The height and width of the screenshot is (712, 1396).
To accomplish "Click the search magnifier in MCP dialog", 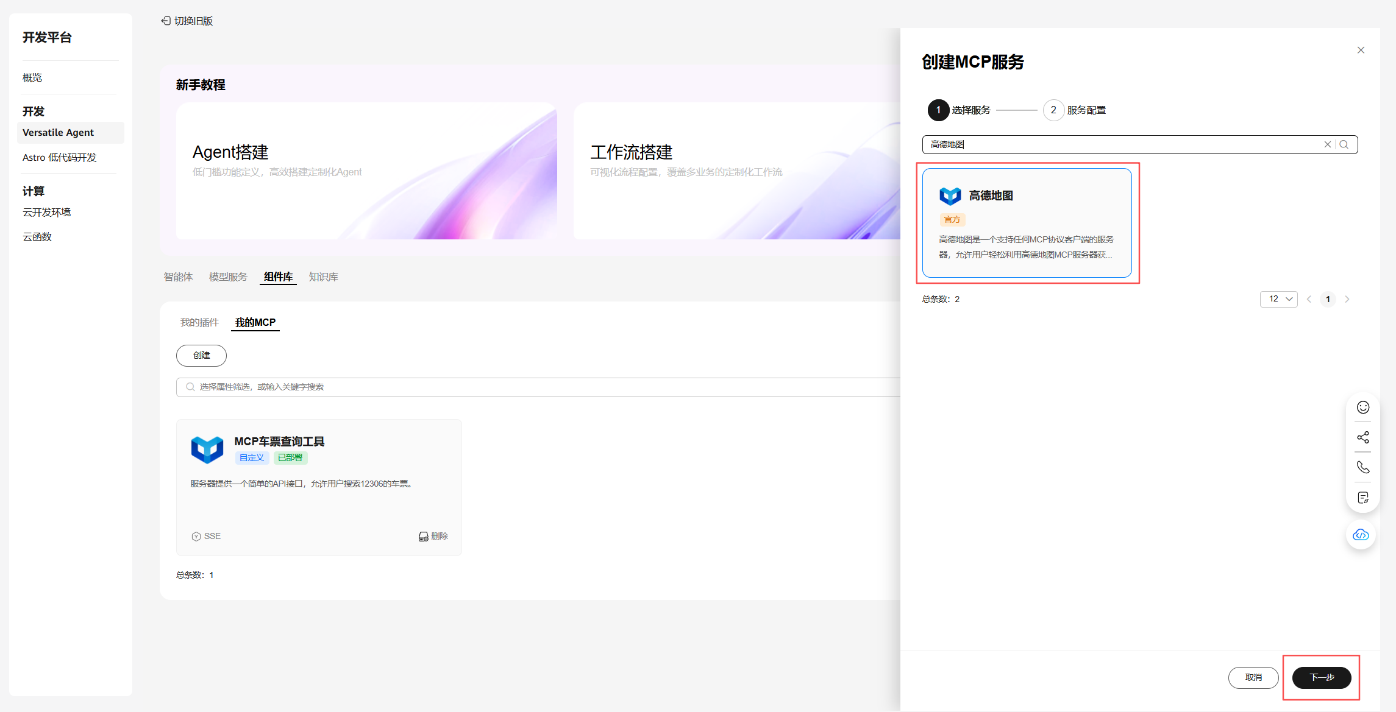I will 1344,144.
